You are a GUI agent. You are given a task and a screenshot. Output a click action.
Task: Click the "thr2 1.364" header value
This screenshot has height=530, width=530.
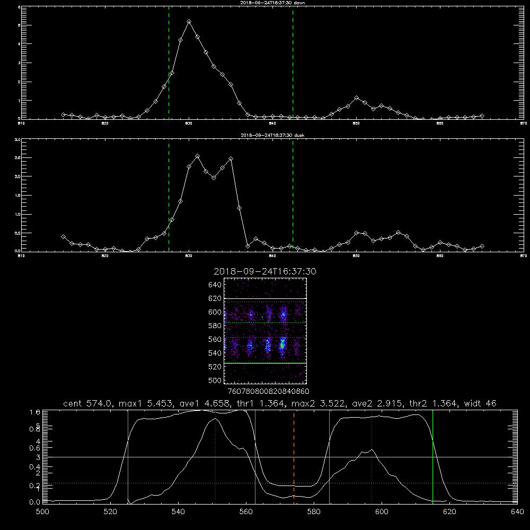point(434,403)
